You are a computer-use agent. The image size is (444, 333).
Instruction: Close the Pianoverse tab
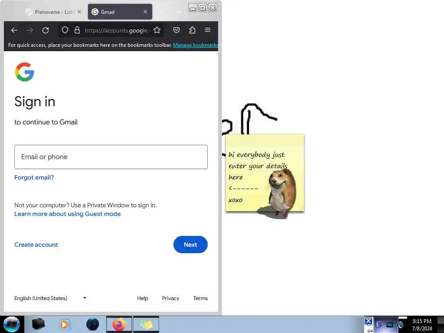point(80,12)
